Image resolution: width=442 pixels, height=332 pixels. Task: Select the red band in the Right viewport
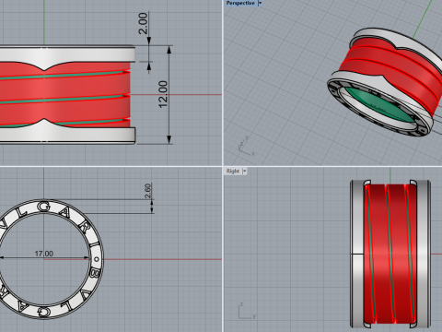click(x=390, y=254)
